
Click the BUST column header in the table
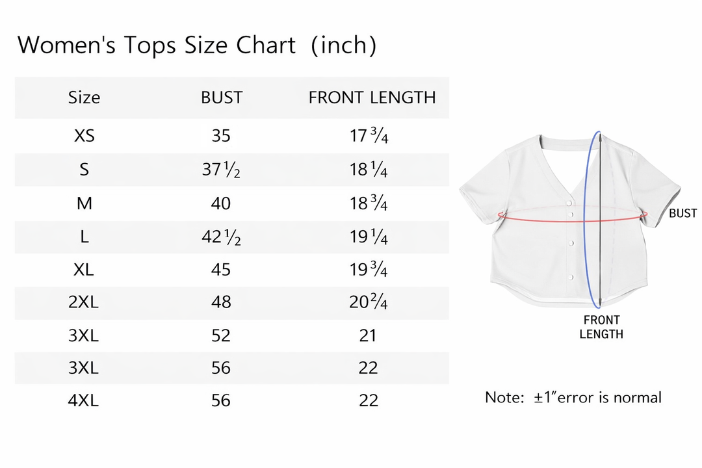coord(221,97)
